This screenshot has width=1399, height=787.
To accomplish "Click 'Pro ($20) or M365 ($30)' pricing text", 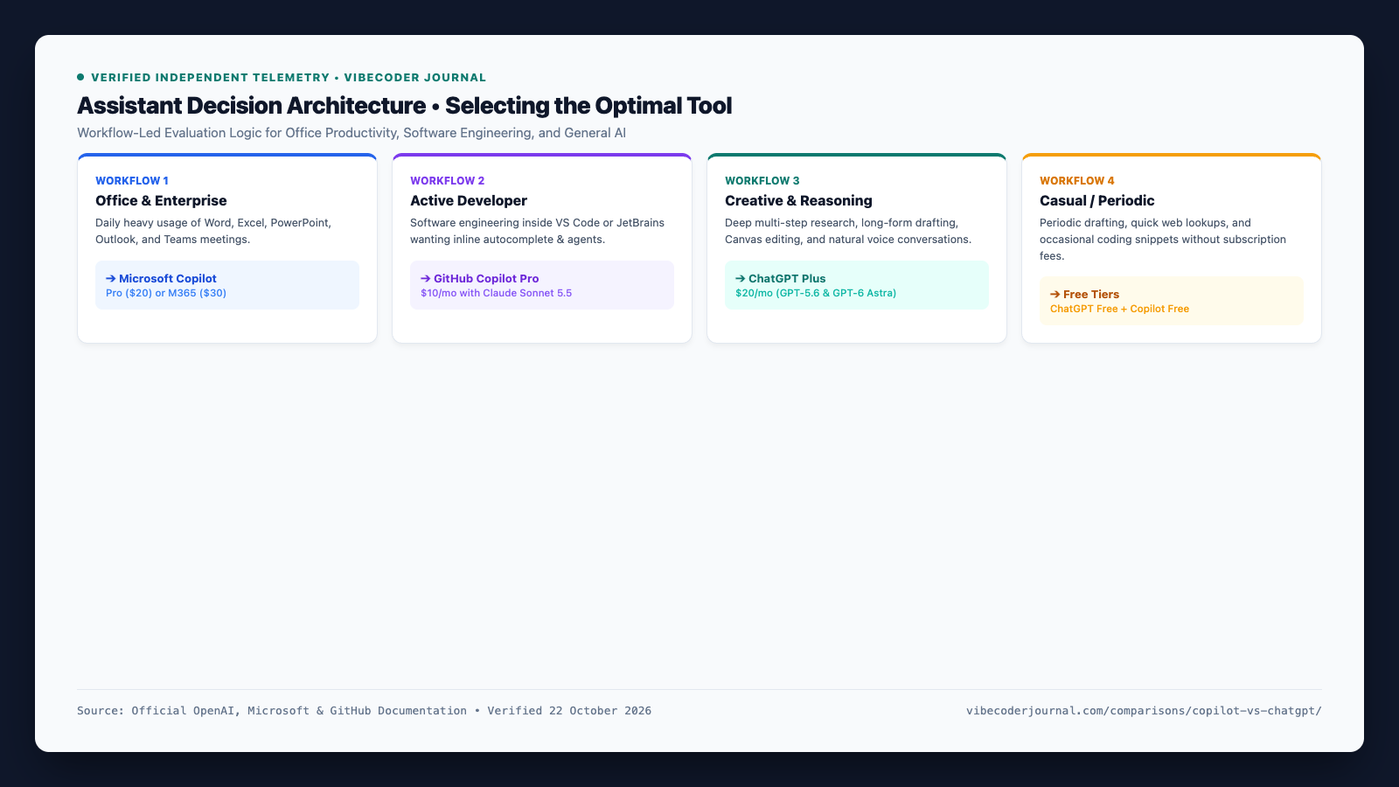I will (166, 293).
